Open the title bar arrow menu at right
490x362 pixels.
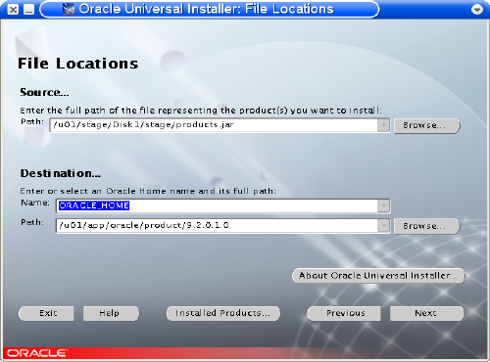477,9
